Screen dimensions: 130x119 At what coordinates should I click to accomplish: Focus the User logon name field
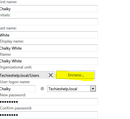click(18, 89)
